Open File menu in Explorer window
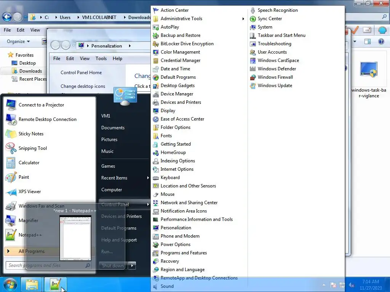Viewport: 390px width, 292px height. tap(7, 30)
